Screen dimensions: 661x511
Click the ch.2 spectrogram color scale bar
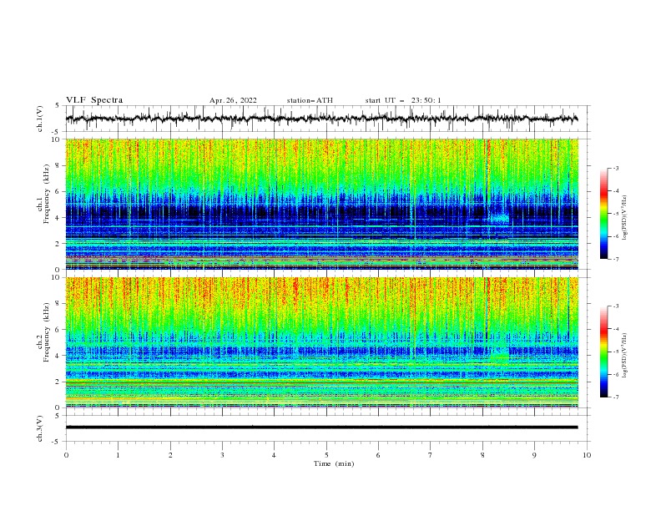tap(603, 352)
